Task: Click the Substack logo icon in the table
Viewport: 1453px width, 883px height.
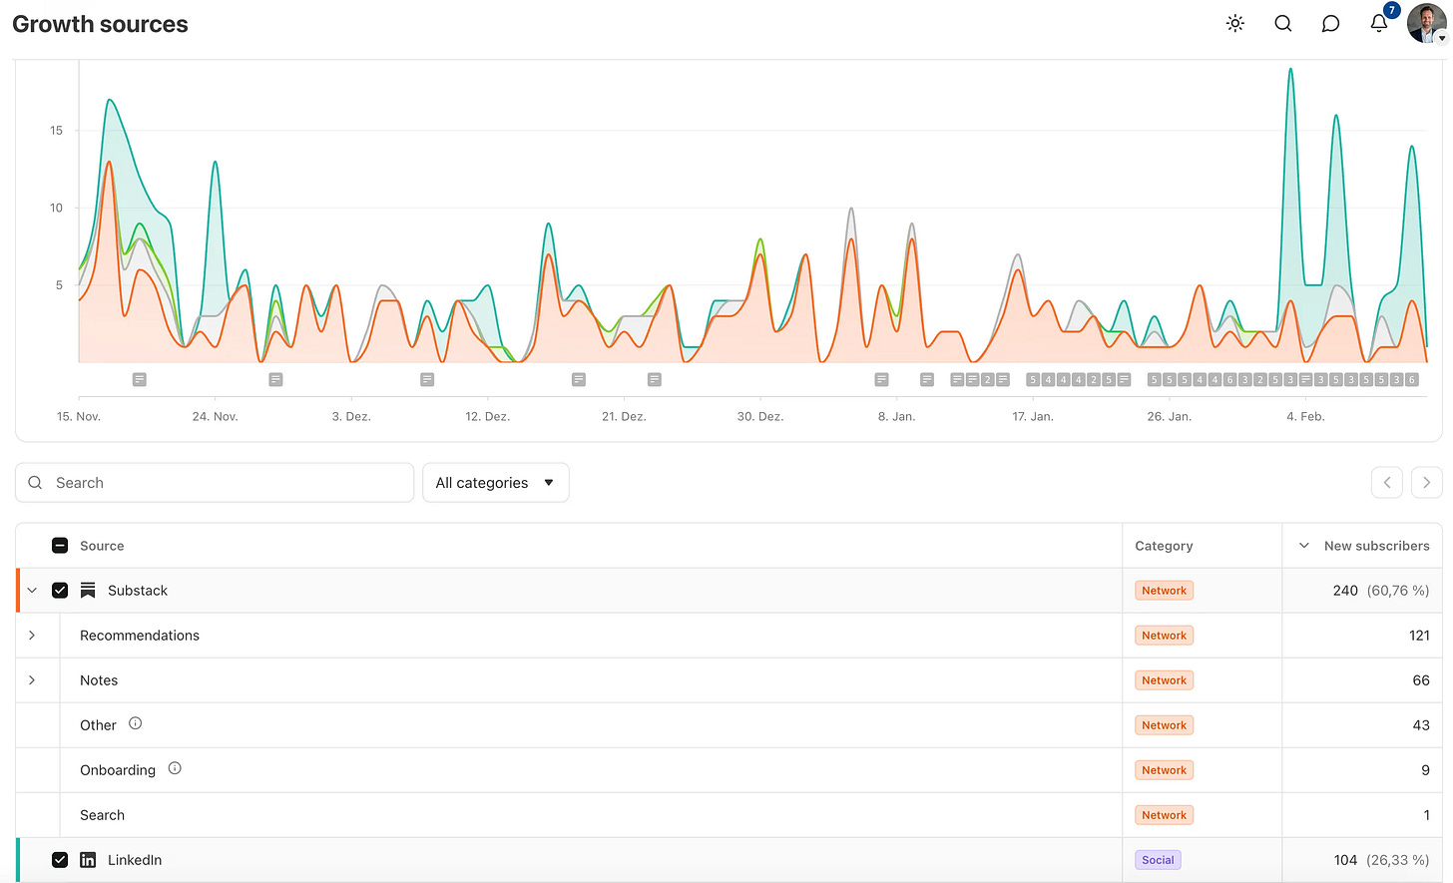Action: tap(88, 591)
